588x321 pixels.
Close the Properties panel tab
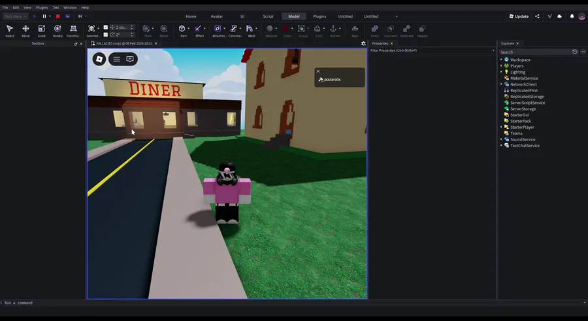point(391,44)
